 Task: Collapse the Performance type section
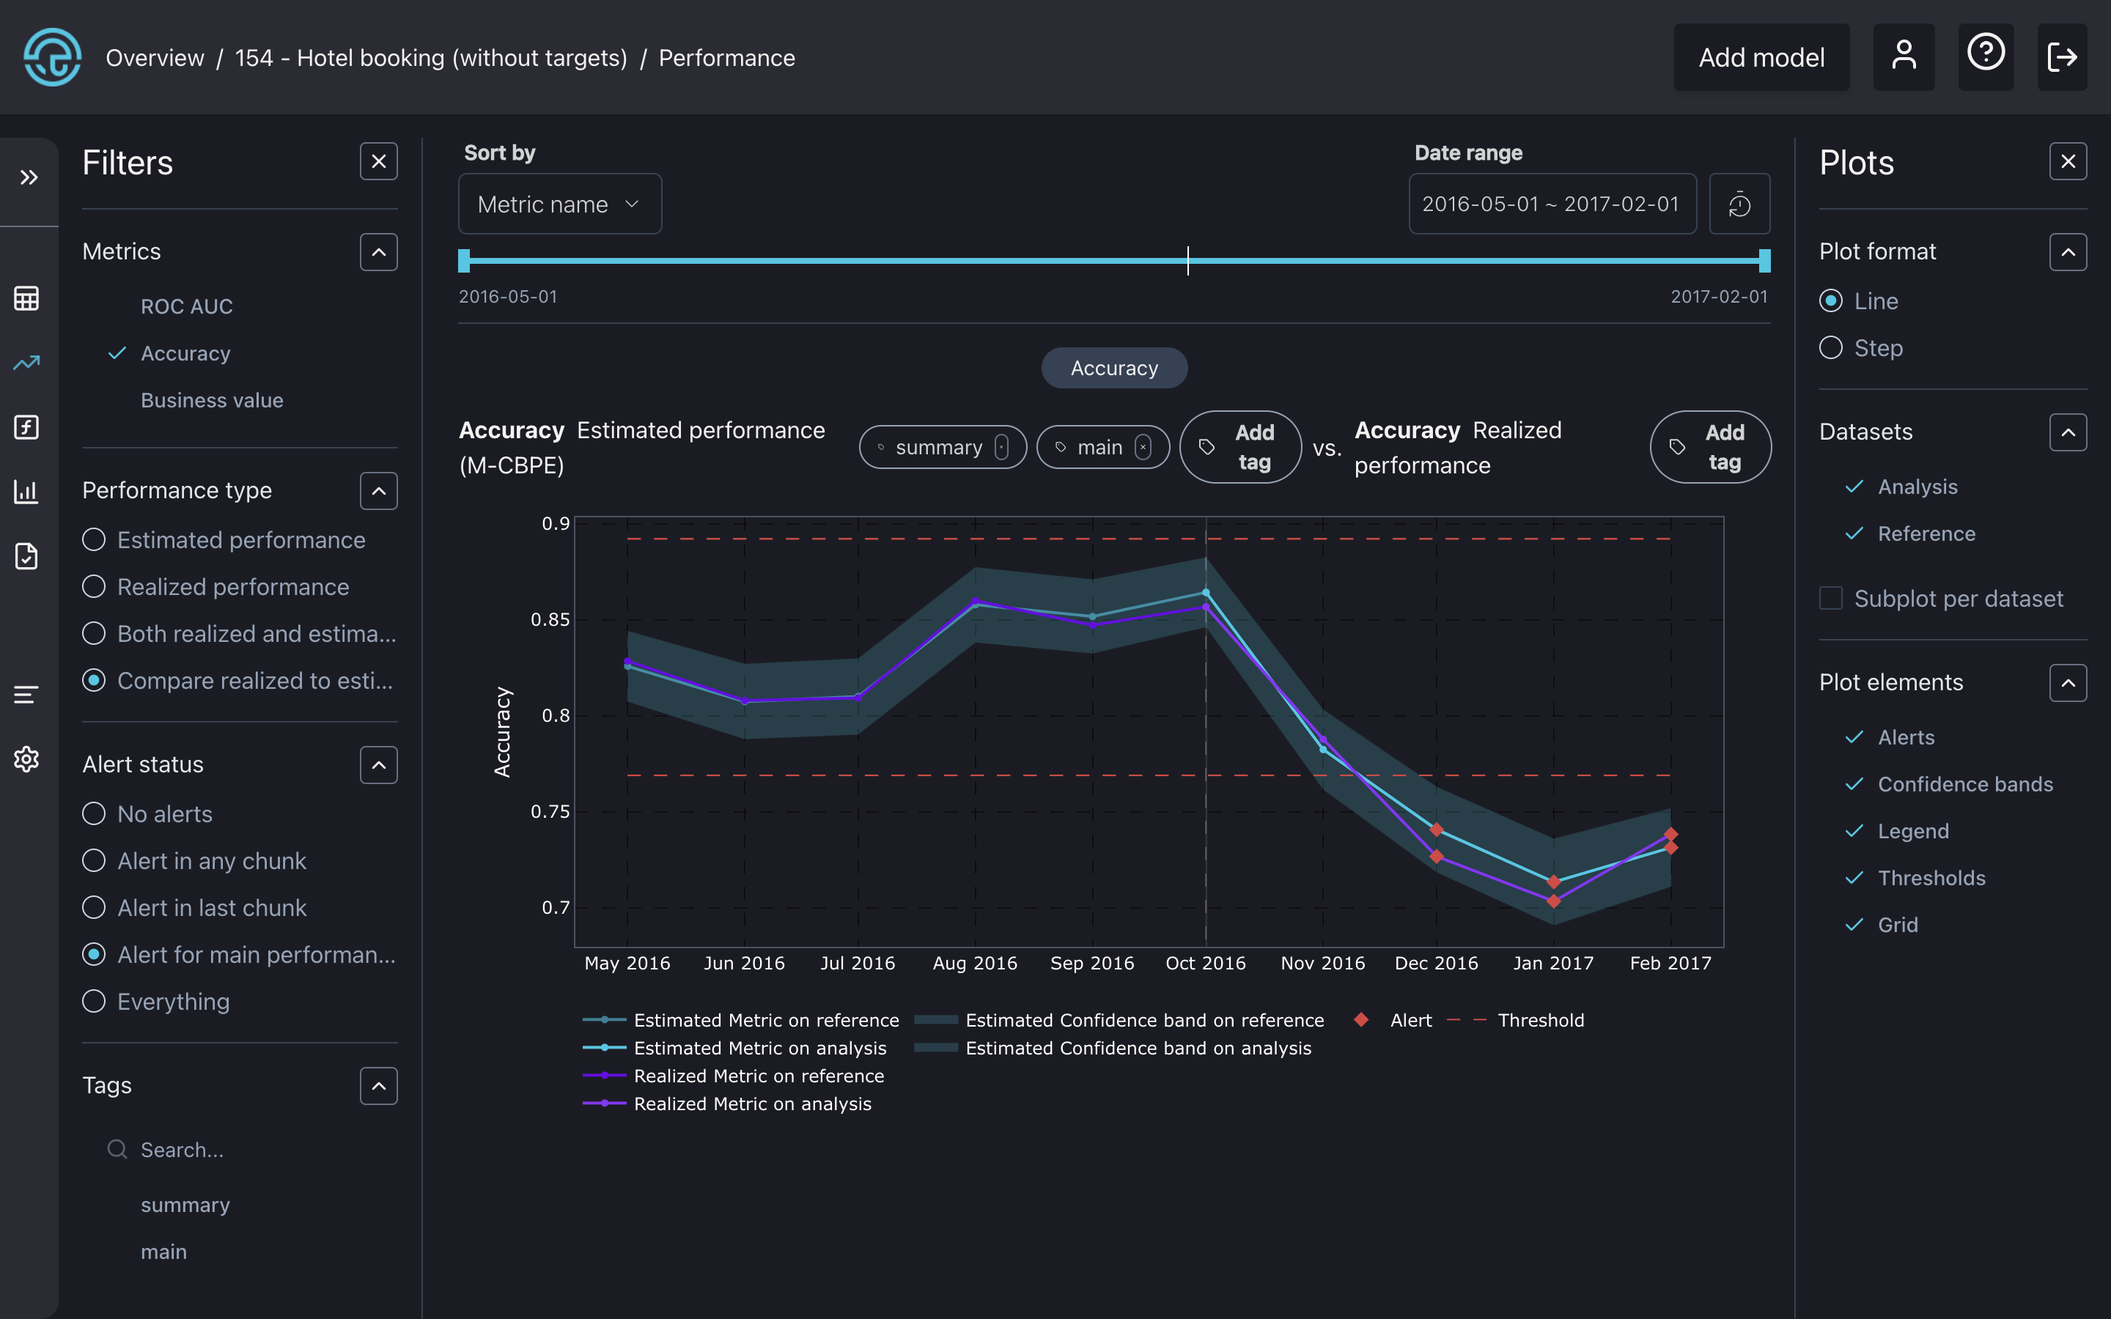[x=378, y=491]
